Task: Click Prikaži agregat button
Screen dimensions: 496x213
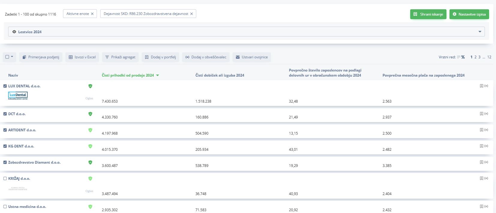Action: coord(120,57)
